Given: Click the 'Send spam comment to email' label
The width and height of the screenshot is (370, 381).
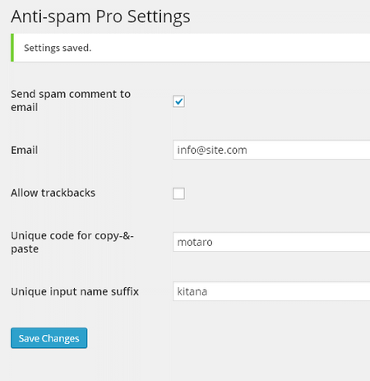Looking at the screenshot, I should pos(71,100).
